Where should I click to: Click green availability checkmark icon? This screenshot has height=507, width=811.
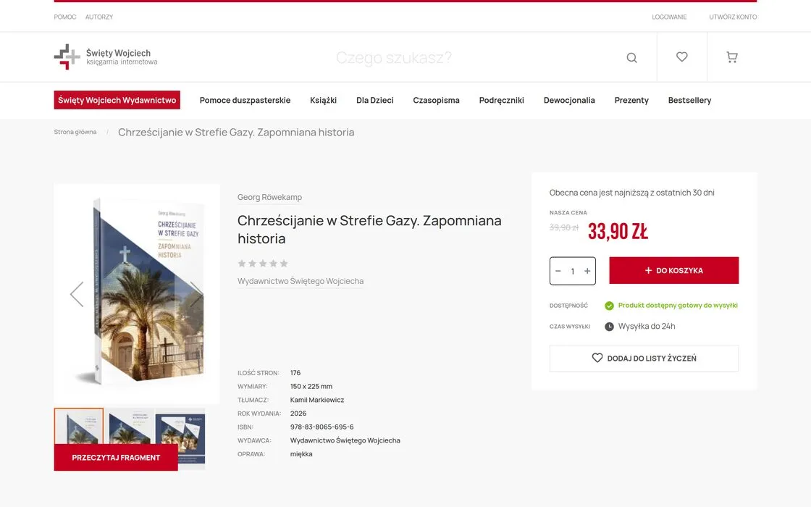(609, 306)
